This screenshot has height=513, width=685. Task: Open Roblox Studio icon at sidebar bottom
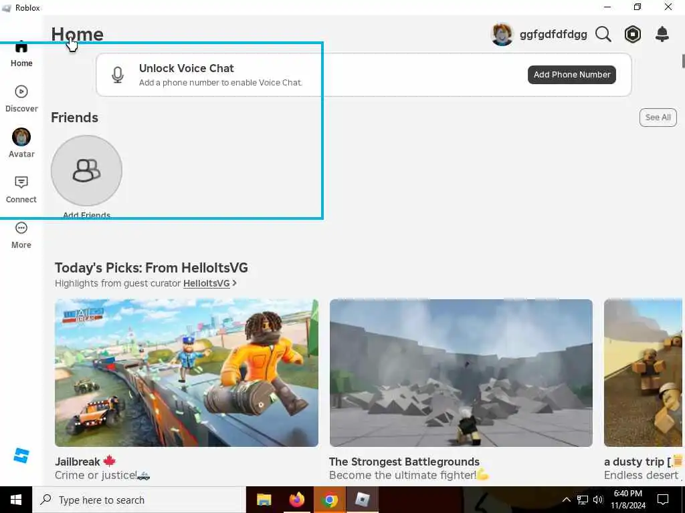21,456
